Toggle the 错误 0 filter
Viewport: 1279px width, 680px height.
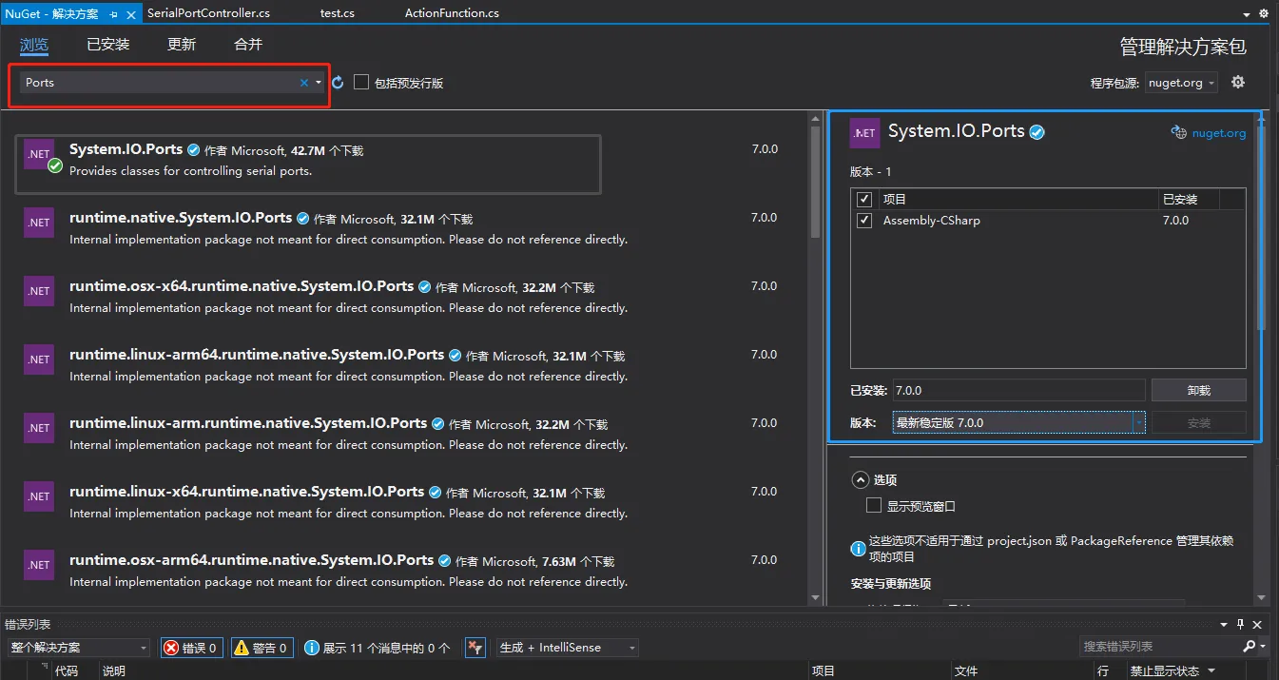click(x=191, y=648)
